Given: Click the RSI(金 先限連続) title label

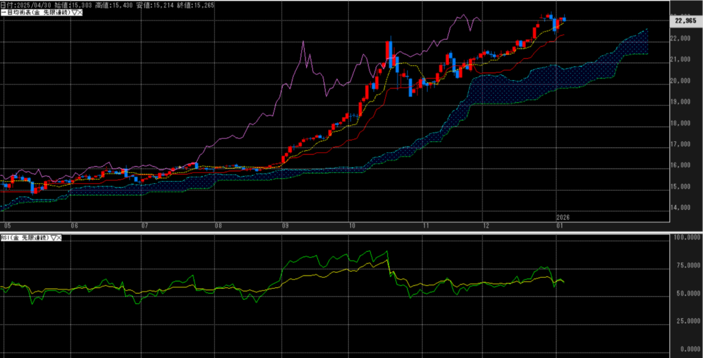Looking at the screenshot, I should (x=24, y=237).
